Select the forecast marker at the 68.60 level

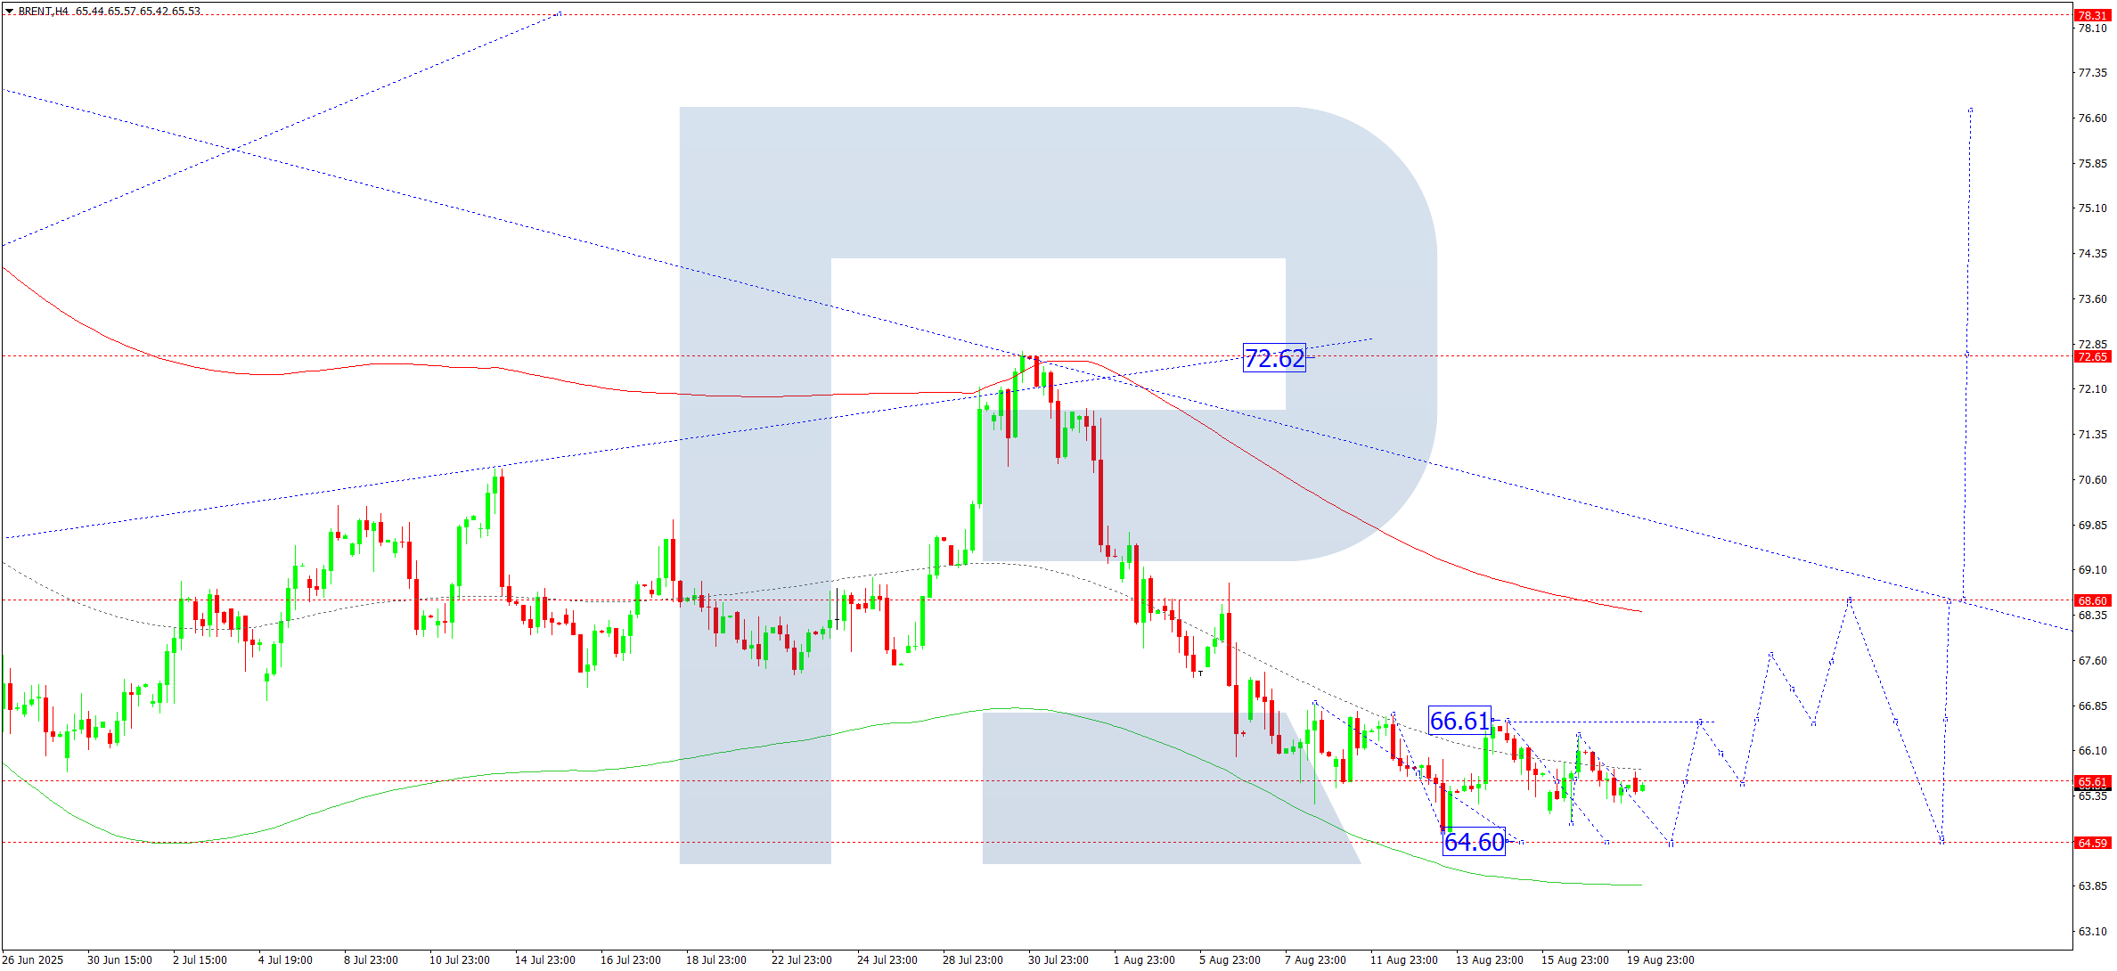(x=1850, y=600)
